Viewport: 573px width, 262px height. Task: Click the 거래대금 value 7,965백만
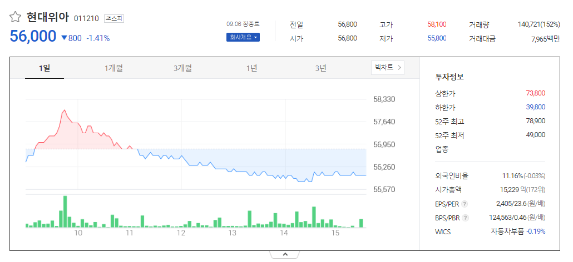click(x=545, y=39)
